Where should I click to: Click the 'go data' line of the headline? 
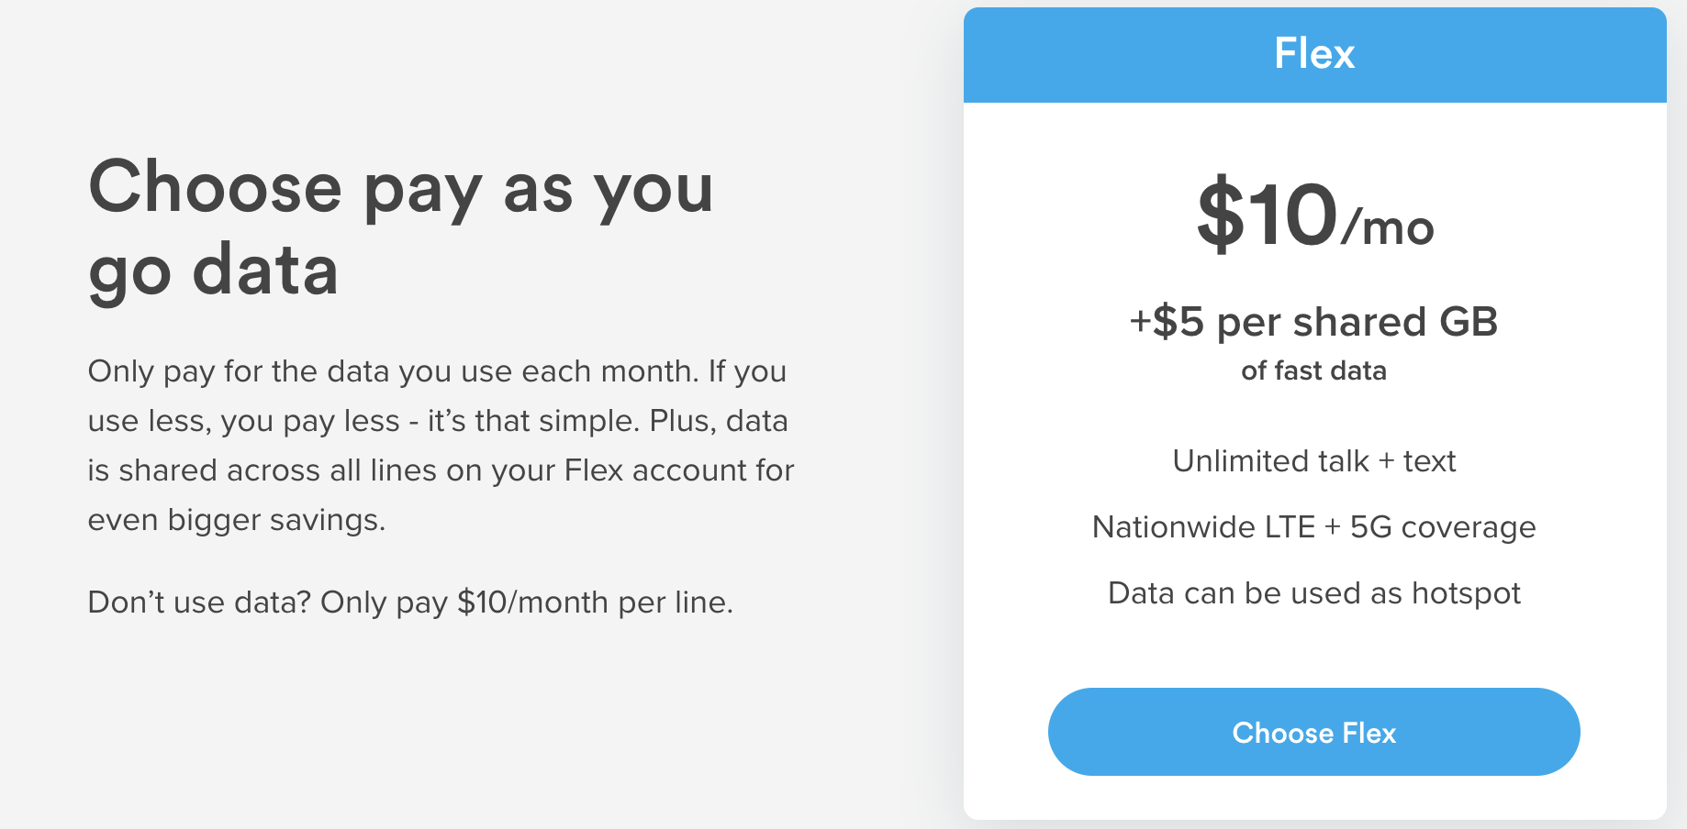[x=213, y=270]
